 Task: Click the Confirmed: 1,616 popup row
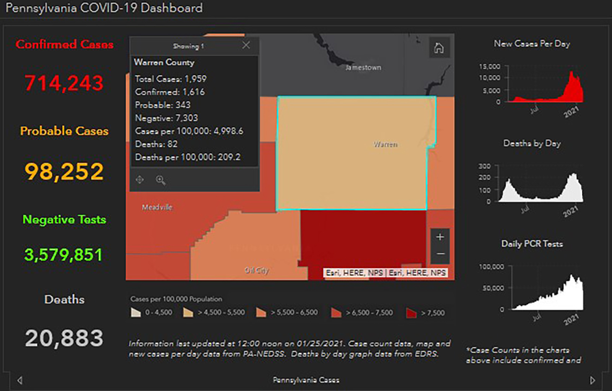[x=170, y=92]
